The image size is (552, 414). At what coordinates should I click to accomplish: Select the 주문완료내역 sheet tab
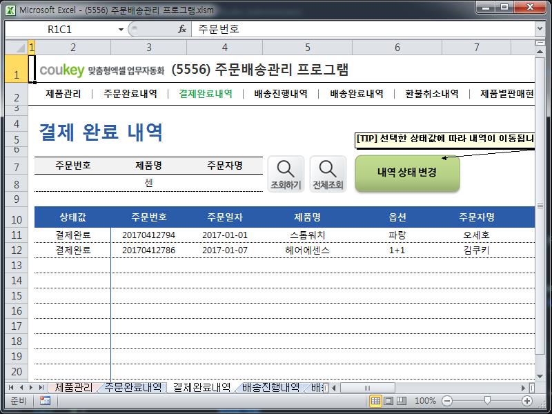[x=132, y=388]
